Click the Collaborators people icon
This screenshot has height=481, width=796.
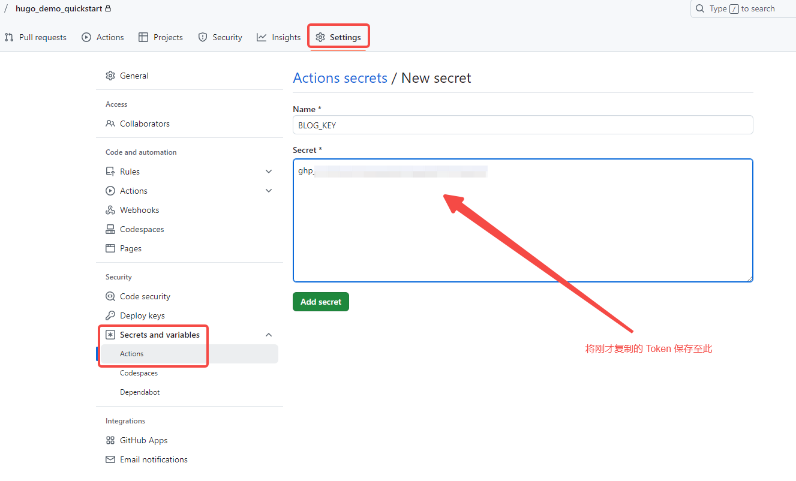pos(110,124)
